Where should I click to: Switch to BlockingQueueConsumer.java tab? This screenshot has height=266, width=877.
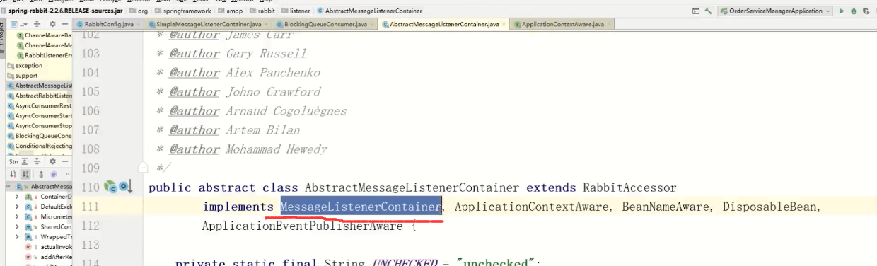[325, 24]
